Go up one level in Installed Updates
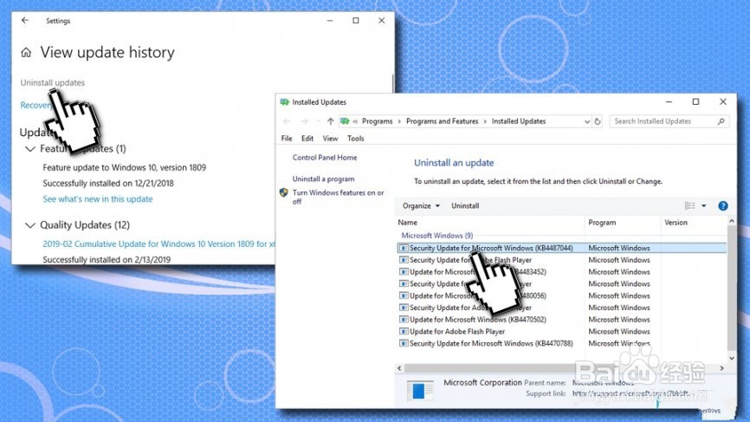The image size is (750, 422). tap(330, 121)
